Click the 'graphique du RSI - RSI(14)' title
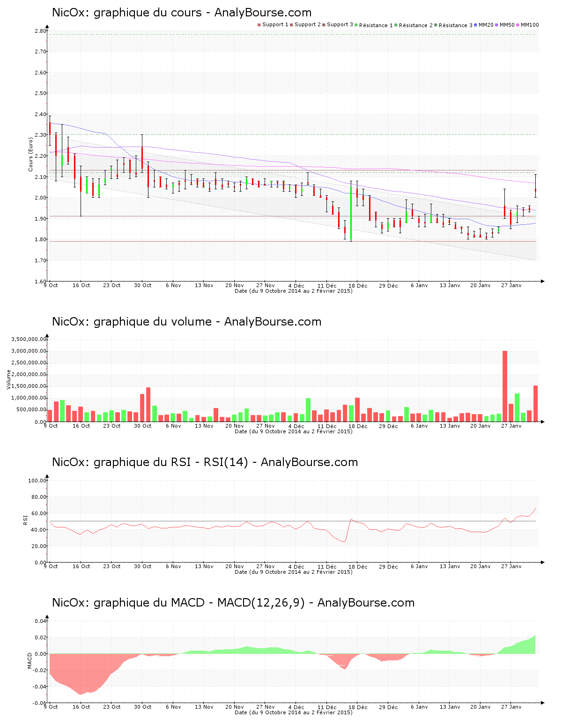This screenshot has width=562, height=726. pos(170,462)
